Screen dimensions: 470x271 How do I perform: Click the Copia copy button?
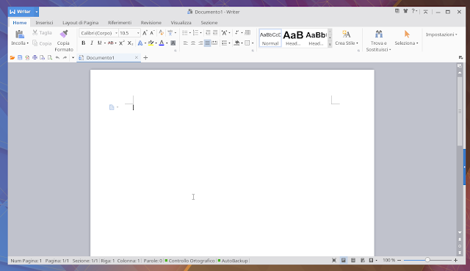(x=42, y=43)
